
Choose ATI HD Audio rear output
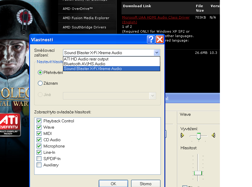pyautogui.click(x=86, y=59)
